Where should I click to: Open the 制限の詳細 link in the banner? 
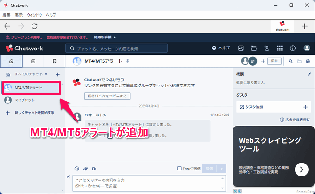point(105,37)
